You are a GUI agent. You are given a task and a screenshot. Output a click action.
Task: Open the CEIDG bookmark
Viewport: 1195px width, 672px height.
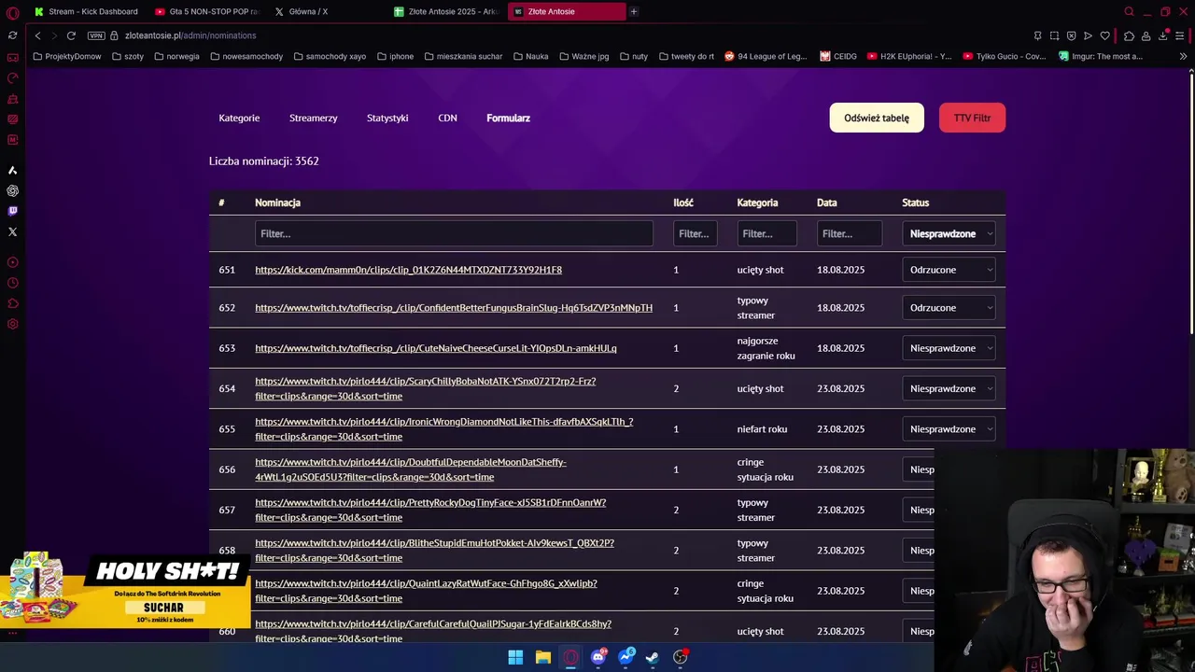(838, 56)
